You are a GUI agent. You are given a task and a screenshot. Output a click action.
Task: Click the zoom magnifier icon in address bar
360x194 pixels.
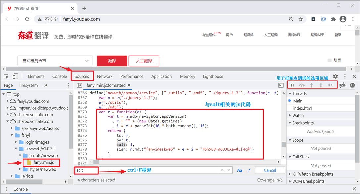coord(291,19)
